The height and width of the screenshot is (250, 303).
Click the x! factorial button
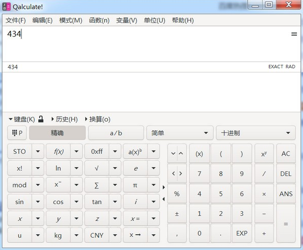tap(19, 168)
